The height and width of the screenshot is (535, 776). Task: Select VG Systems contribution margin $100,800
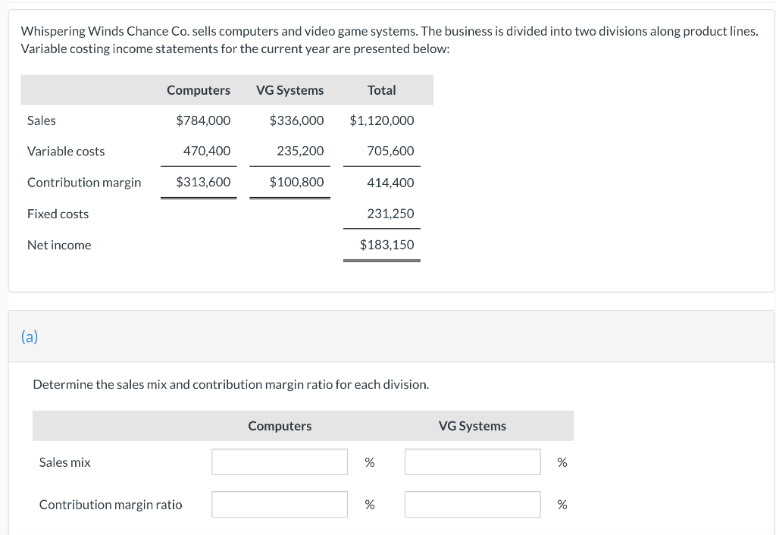click(x=296, y=182)
